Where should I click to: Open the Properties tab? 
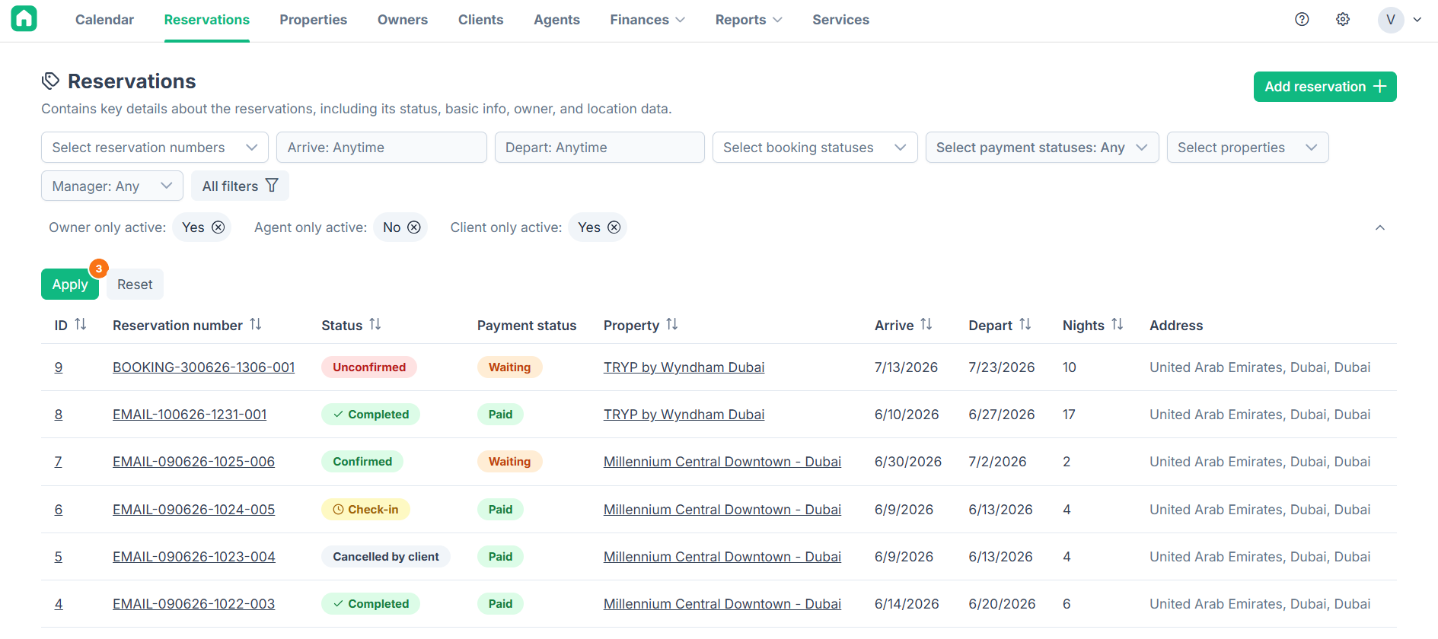point(313,20)
